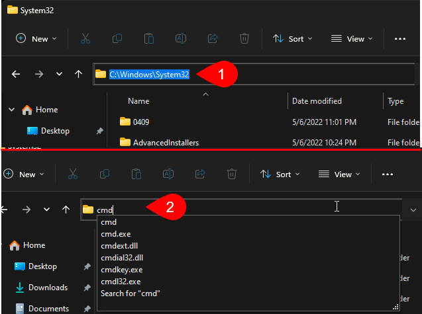Choose the cmdext.dll suggestion
Viewport: 422px width, 314px height.
click(x=249, y=246)
